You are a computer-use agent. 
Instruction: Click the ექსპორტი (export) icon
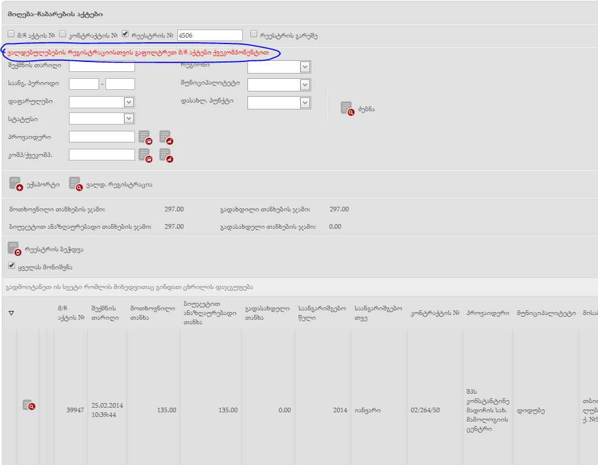(x=16, y=184)
